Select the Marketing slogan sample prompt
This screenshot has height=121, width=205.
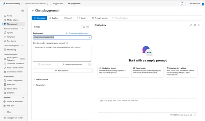(x=114, y=71)
